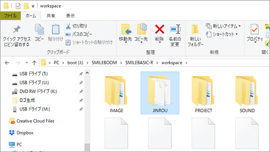Unpin DVD RW ドライブ (K:) pin icon
The image size is (270, 152).
pyautogui.click(x=81, y=92)
